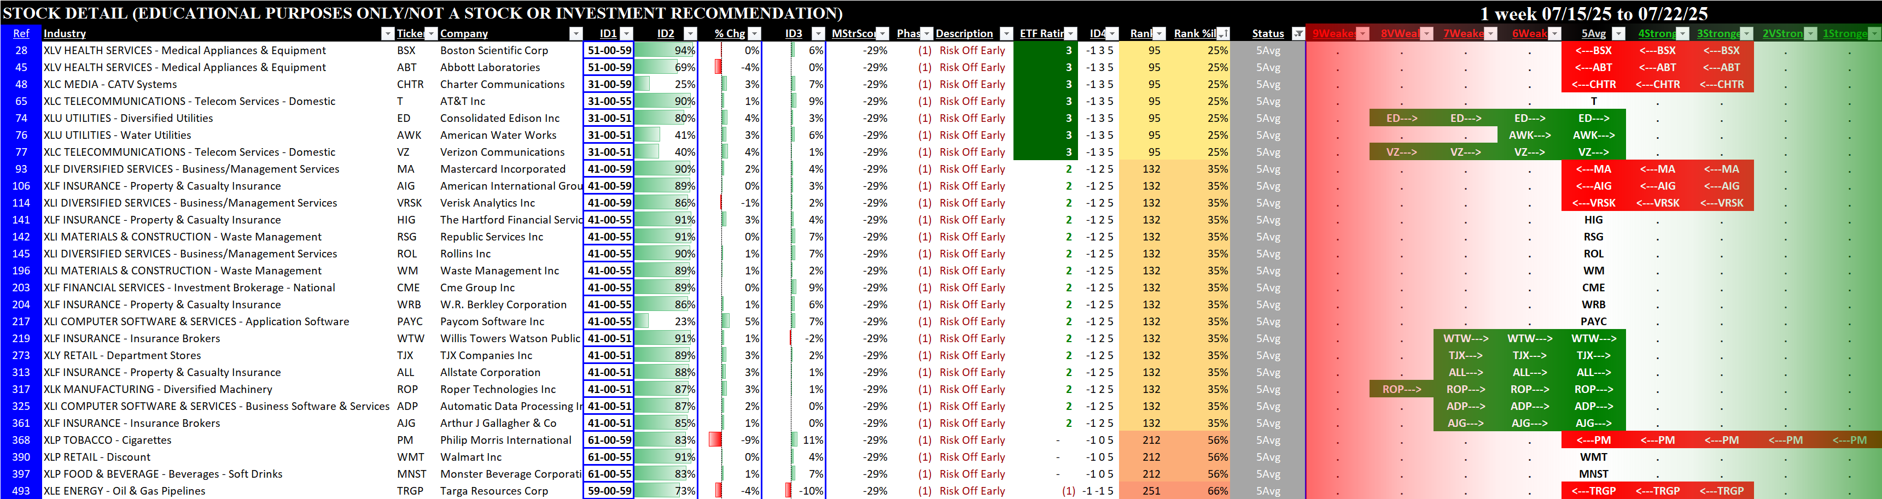
Task: Click 'XLP TOBACCO - Cigarettes' industry cell
Action: tap(107, 440)
